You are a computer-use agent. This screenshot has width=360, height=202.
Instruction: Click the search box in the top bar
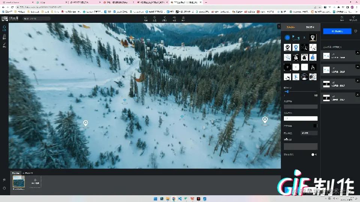click(x=37, y=19)
